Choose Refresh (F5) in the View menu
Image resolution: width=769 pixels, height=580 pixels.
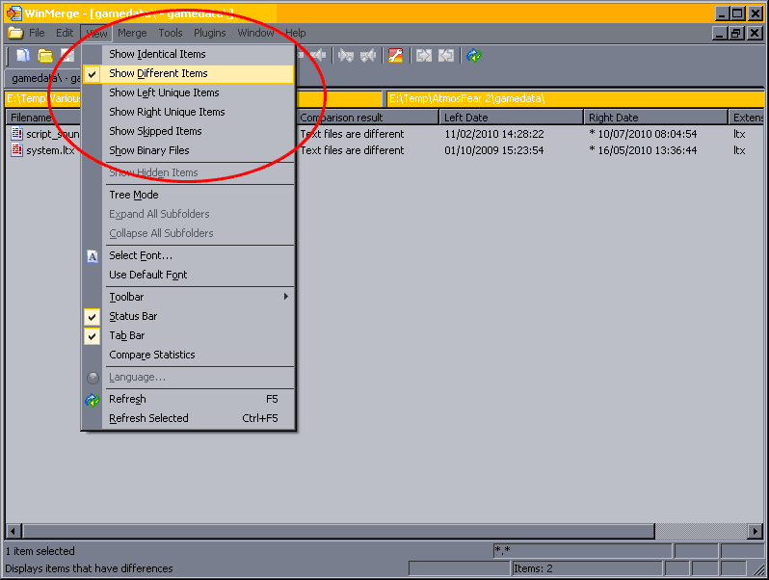point(188,399)
